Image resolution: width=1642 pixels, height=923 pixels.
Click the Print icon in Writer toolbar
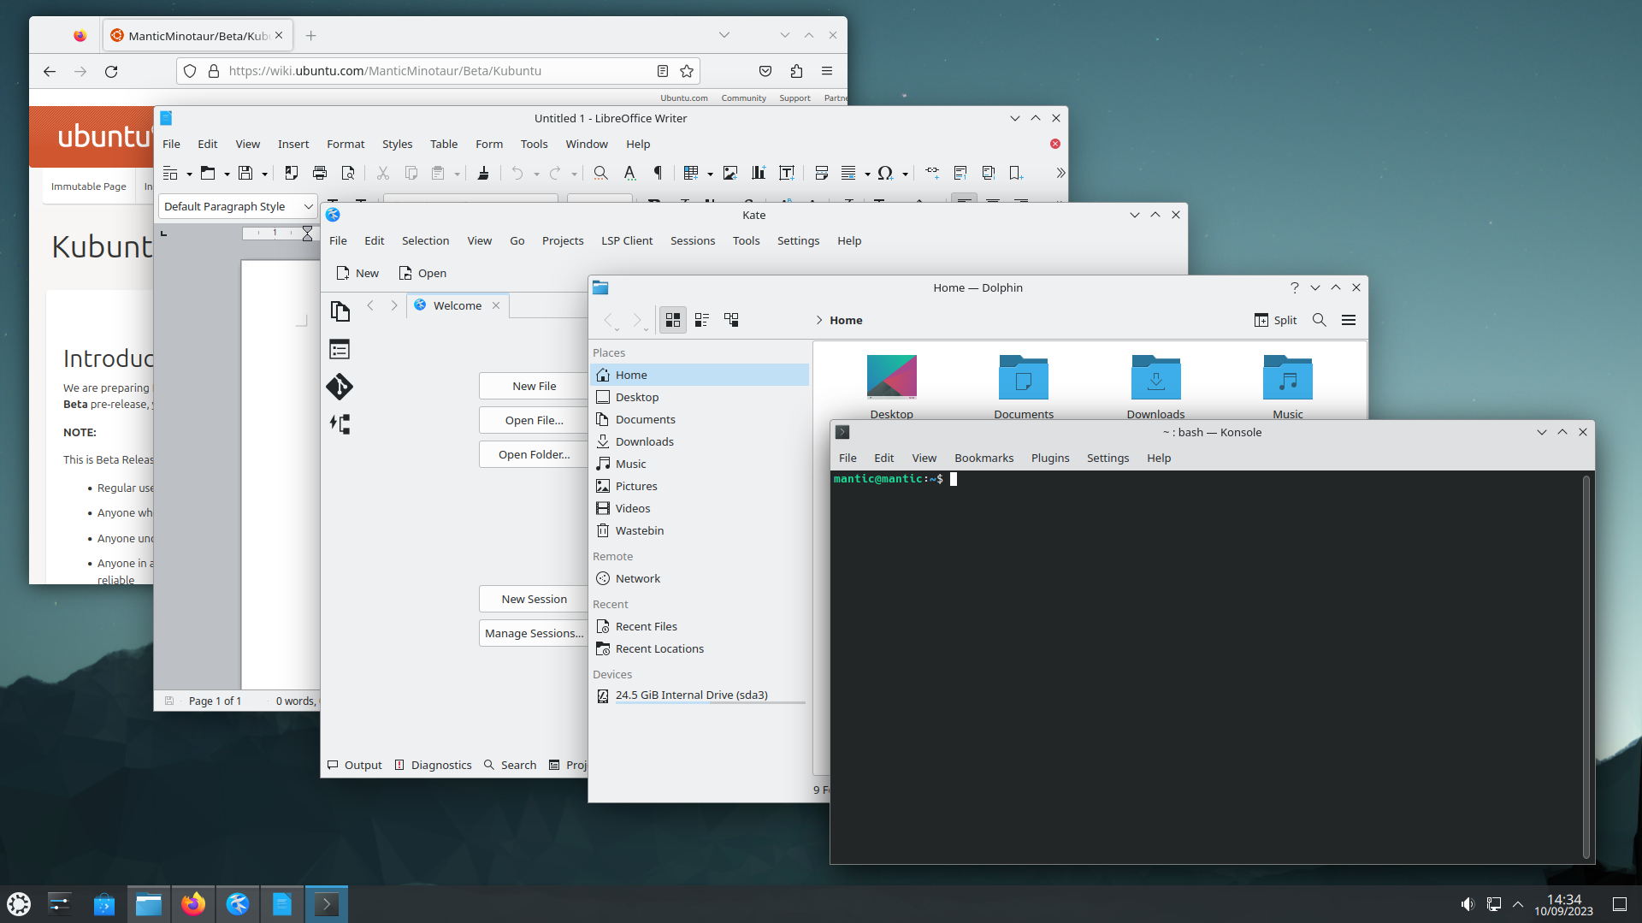pos(320,173)
